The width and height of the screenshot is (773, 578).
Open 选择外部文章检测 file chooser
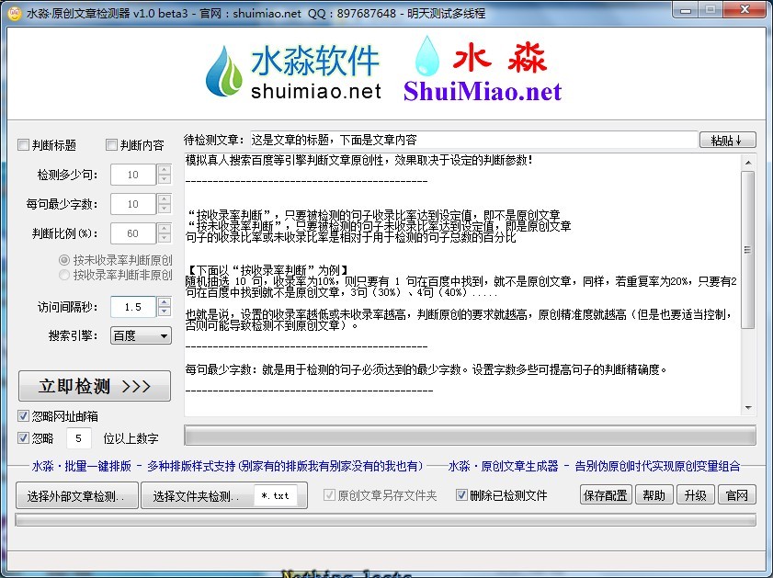click(77, 496)
